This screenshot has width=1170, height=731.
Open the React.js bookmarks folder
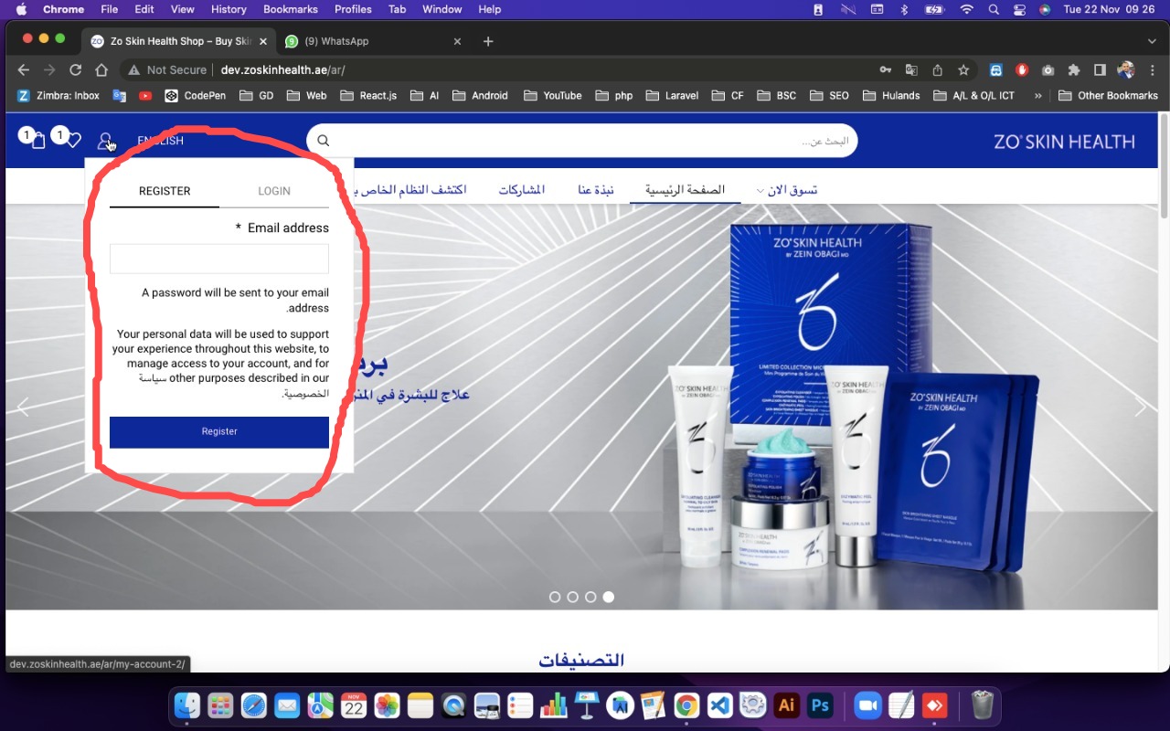(x=368, y=95)
